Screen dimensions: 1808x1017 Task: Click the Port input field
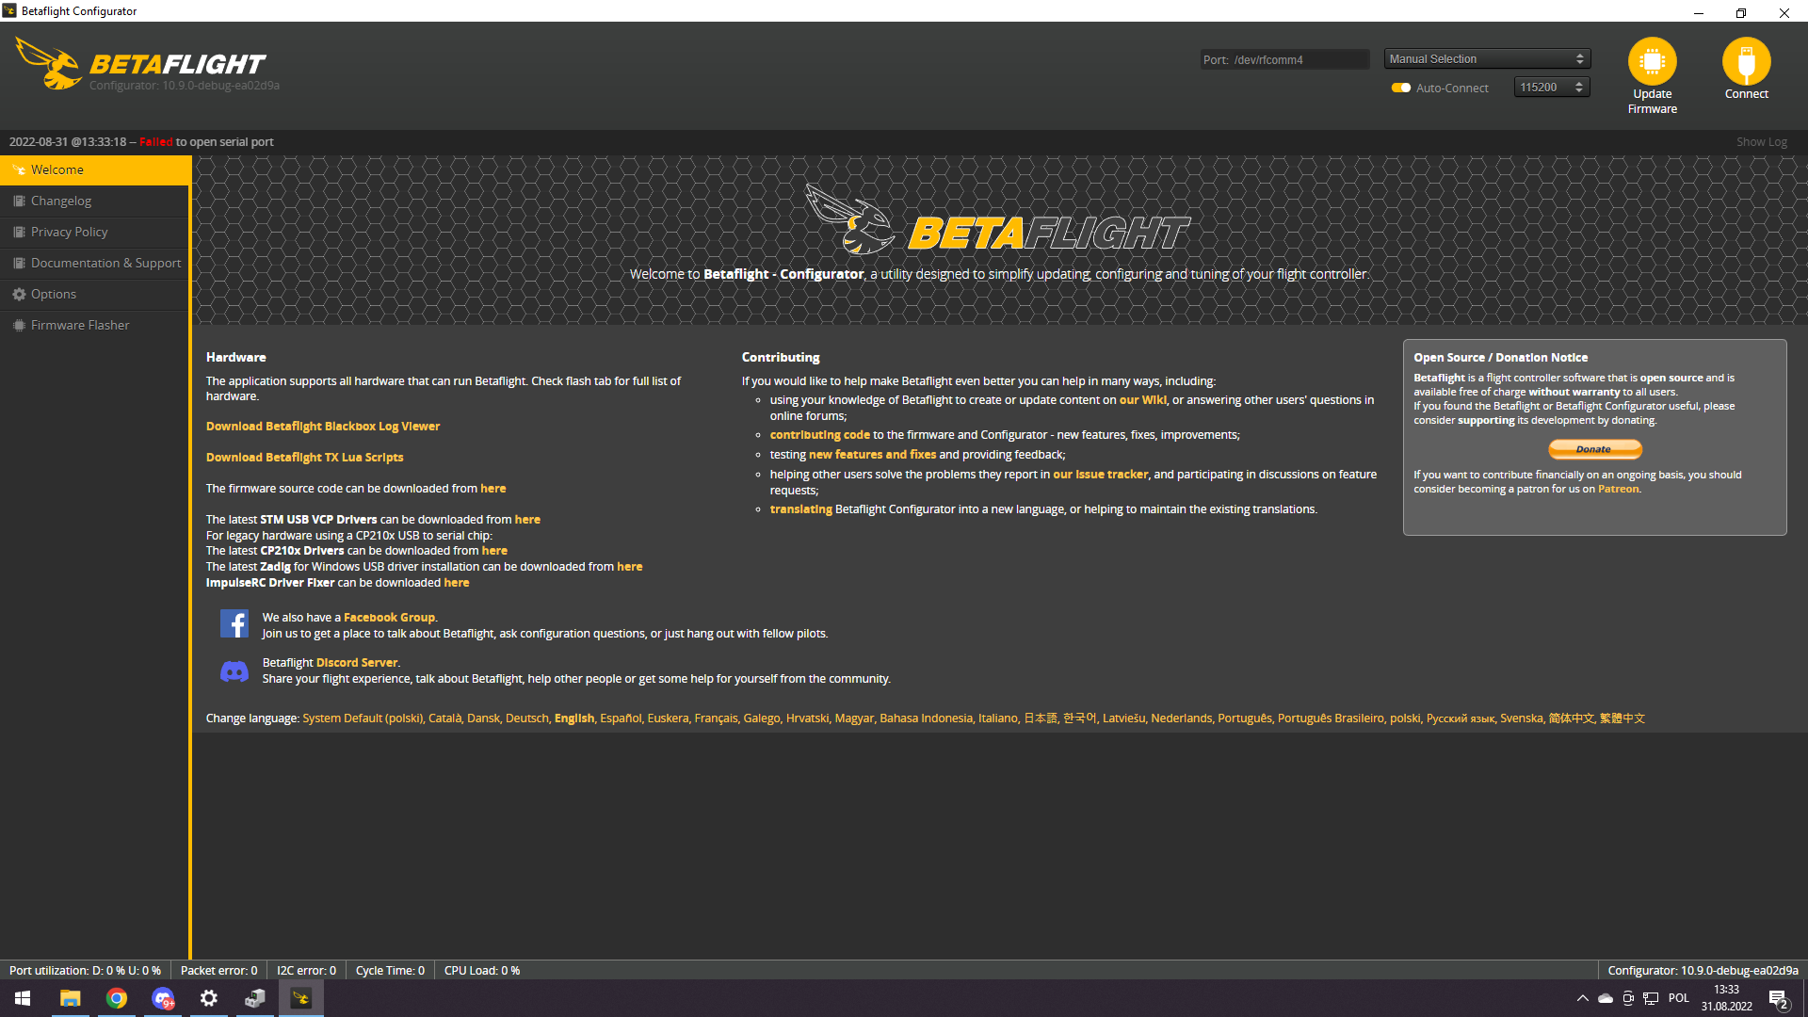(1299, 58)
